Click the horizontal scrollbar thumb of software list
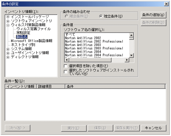The height and width of the screenshot is (136, 171). point(91,60)
